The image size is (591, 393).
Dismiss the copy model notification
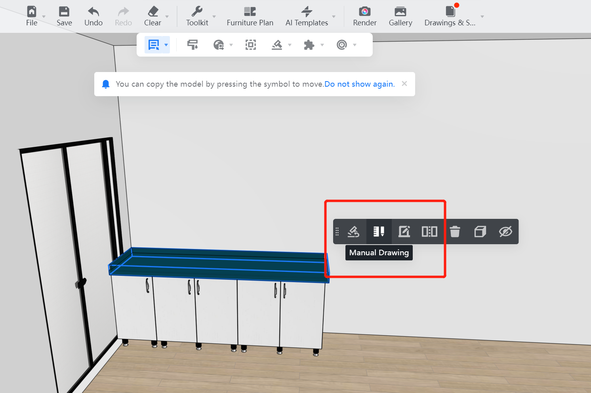pos(404,84)
